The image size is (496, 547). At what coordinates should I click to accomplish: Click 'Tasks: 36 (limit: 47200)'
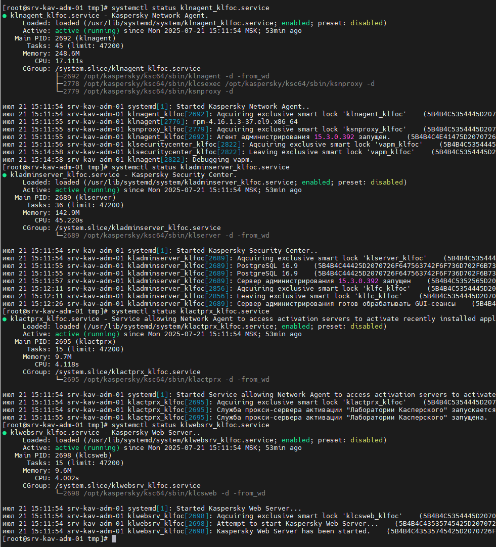(75, 205)
